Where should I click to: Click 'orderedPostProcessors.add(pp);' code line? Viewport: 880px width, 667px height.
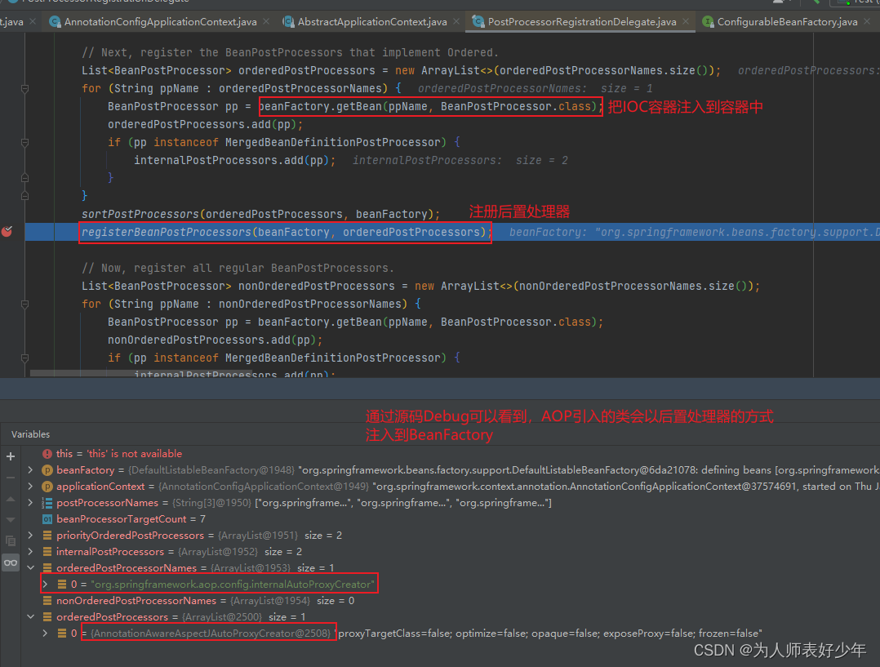click(x=206, y=124)
